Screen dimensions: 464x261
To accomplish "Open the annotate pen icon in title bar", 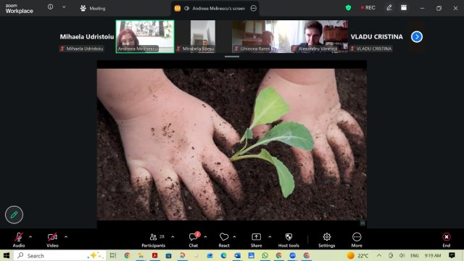I will click(389, 8).
